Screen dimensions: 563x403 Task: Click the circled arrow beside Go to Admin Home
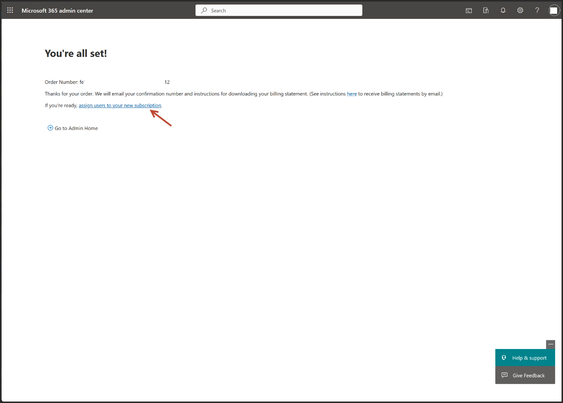click(50, 128)
